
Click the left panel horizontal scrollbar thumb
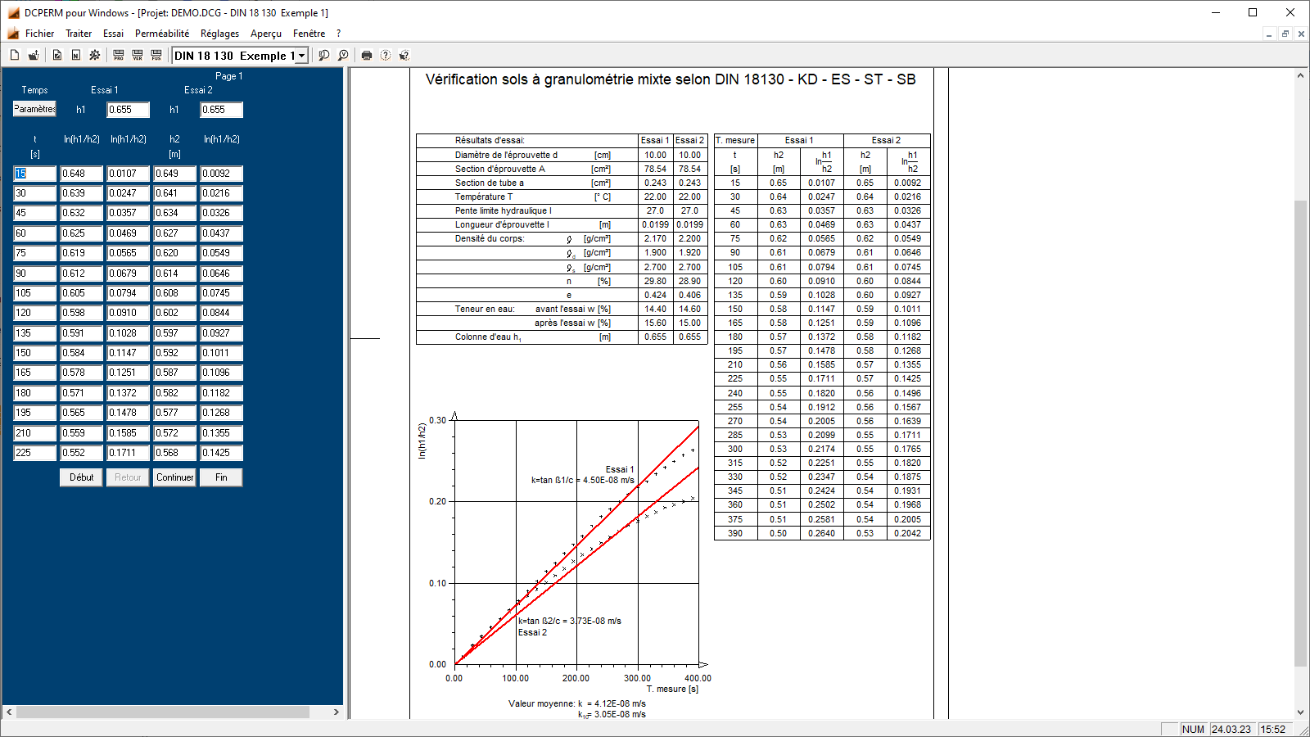pyautogui.click(x=162, y=712)
